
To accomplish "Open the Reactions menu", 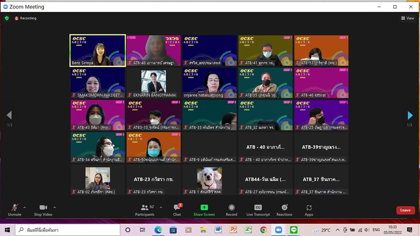I will 284,208.
